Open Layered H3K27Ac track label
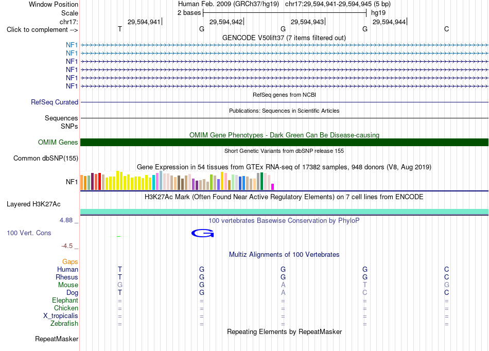The image size is (489, 351). tap(33, 204)
